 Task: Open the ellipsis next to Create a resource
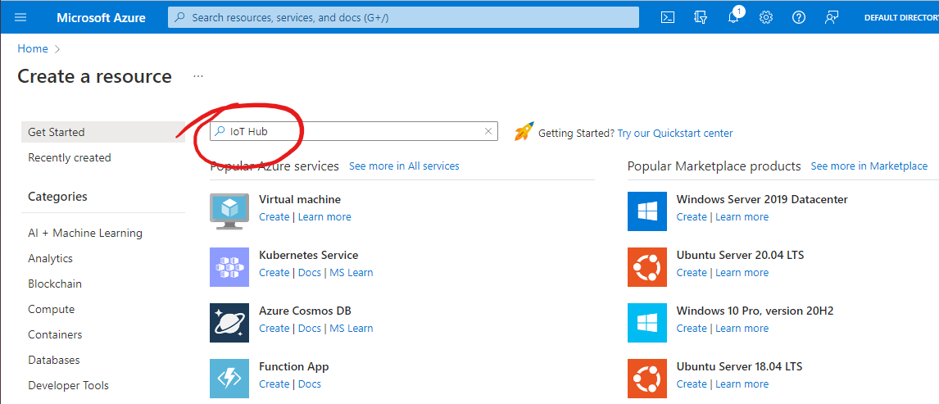tap(198, 76)
